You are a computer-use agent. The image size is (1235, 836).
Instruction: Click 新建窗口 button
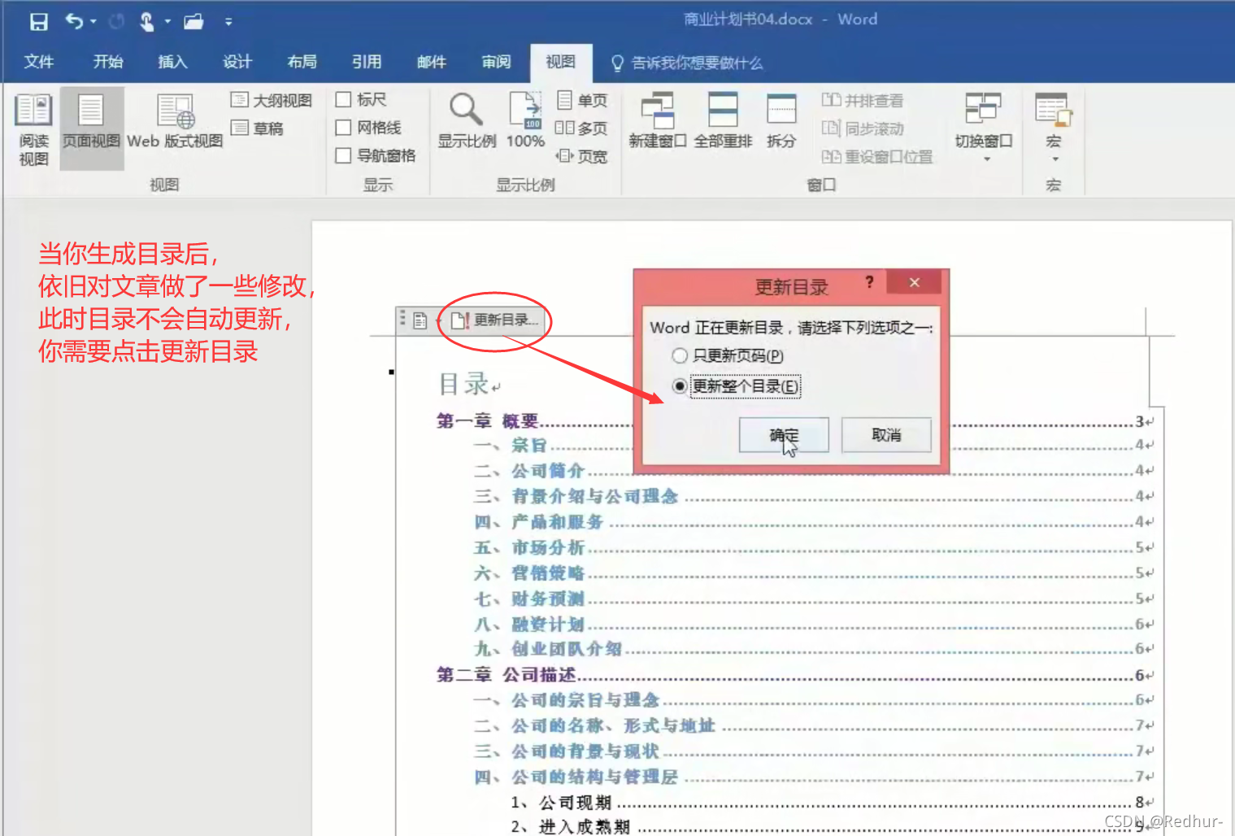tap(657, 120)
